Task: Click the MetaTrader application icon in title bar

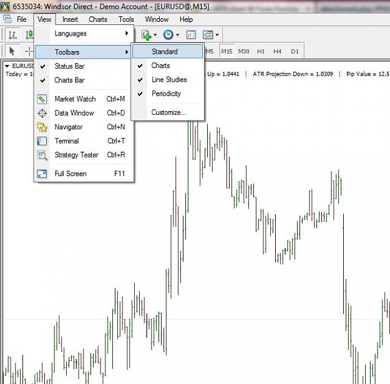Action: [5, 6]
